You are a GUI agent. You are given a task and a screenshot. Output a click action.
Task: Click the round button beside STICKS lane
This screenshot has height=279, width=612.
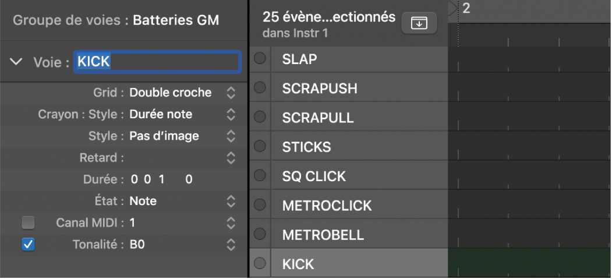point(260,146)
